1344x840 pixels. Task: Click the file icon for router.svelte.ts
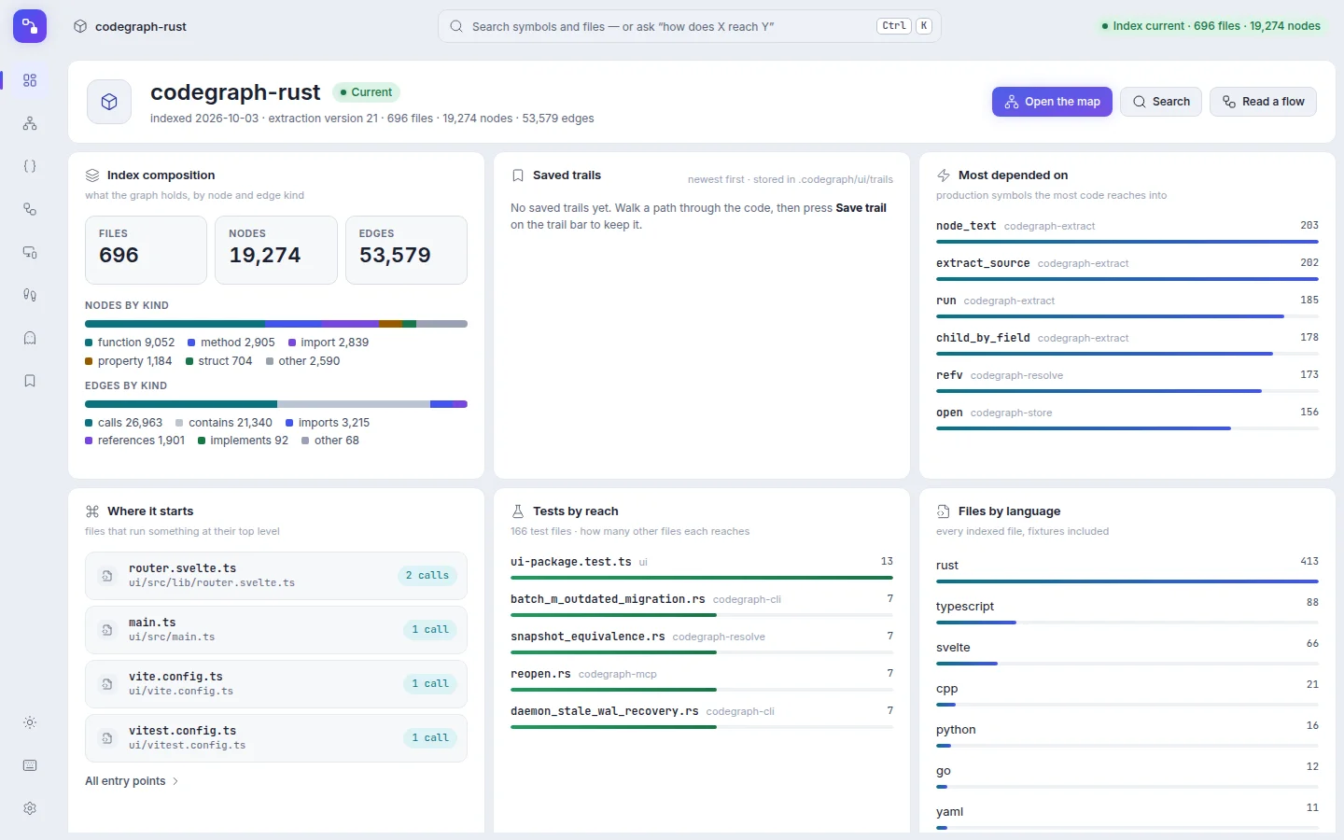(x=107, y=576)
